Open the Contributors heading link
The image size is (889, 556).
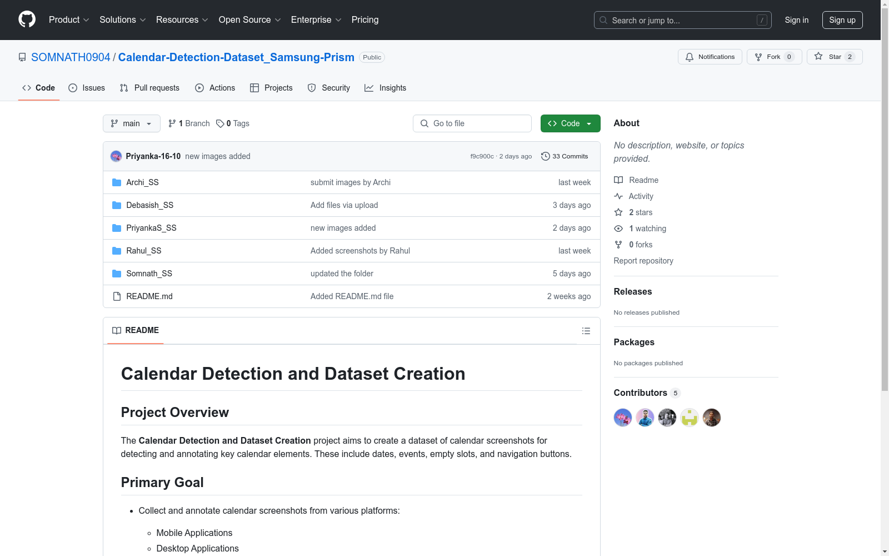point(647,393)
